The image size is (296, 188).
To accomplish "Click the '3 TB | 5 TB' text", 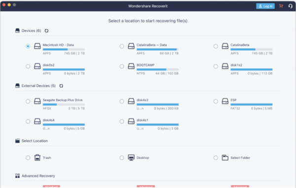I will point(76,108).
